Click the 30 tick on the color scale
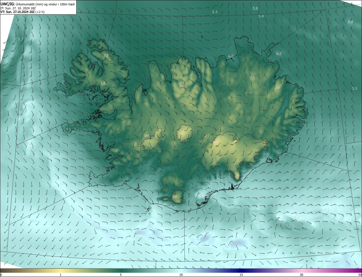This screenshot has height=277, width=362. click(301, 275)
